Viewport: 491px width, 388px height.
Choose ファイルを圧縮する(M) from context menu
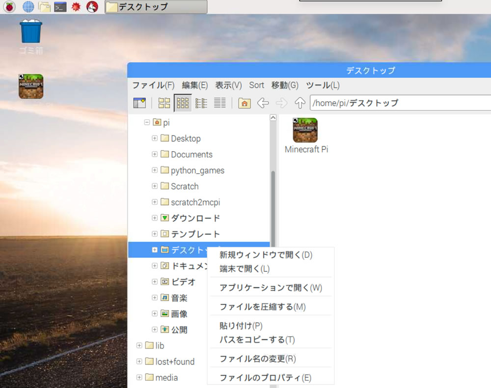tap(271, 307)
